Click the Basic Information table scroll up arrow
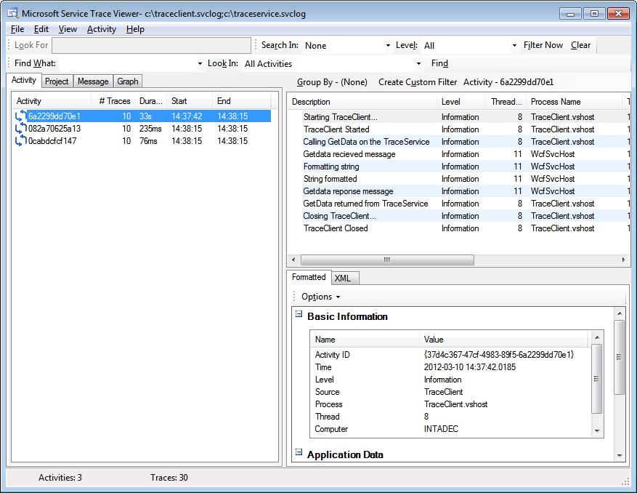 (597, 337)
